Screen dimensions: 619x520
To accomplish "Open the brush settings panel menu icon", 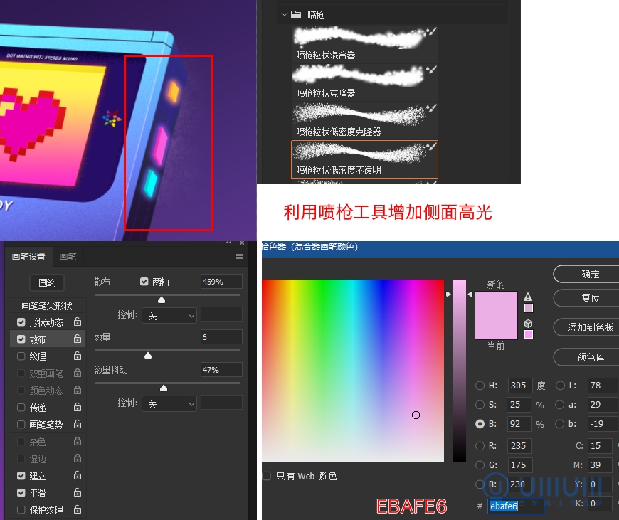I will pos(240,257).
